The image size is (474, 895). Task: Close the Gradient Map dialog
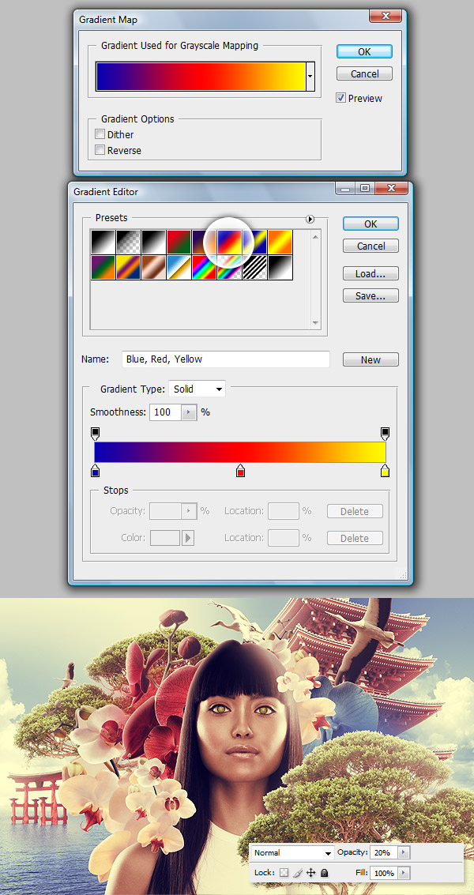click(386, 16)
